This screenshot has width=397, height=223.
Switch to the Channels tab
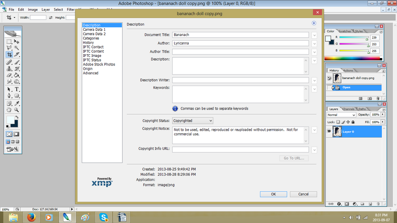(348, 109)
